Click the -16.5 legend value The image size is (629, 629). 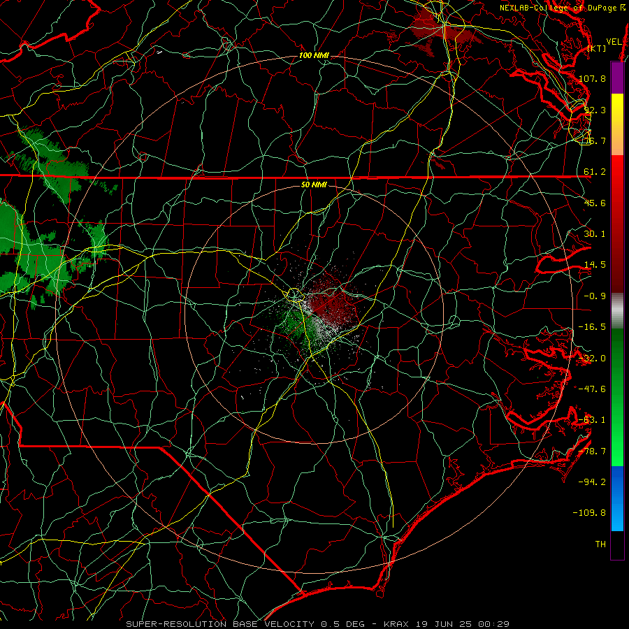[592, 327]
